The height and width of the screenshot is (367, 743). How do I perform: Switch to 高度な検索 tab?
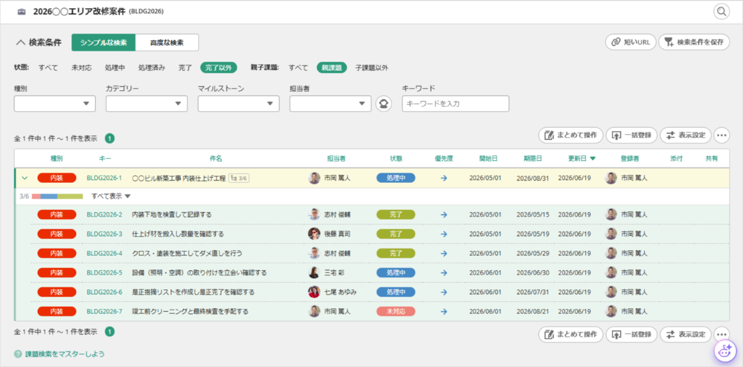(167, 43)
